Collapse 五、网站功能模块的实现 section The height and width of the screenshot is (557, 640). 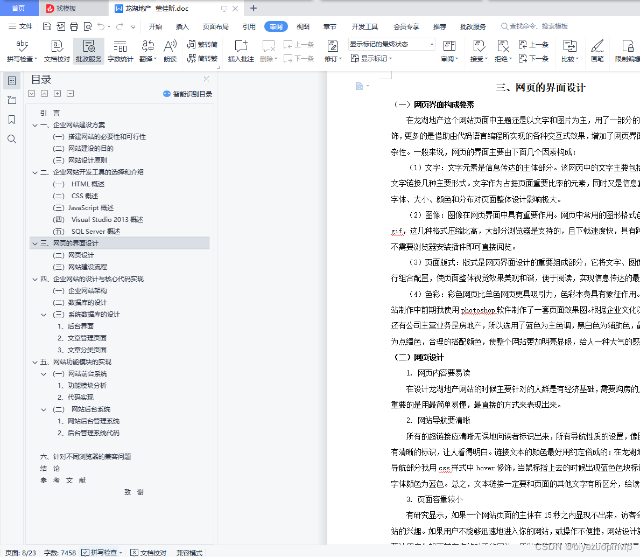35,362
